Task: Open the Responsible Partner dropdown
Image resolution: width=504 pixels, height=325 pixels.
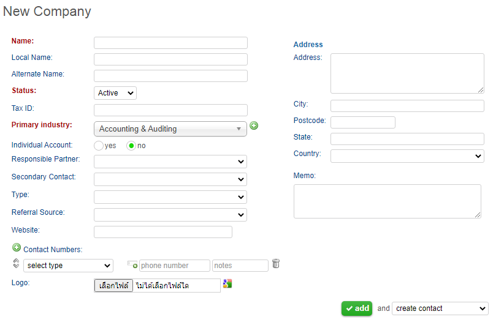Action: (170, 162)
